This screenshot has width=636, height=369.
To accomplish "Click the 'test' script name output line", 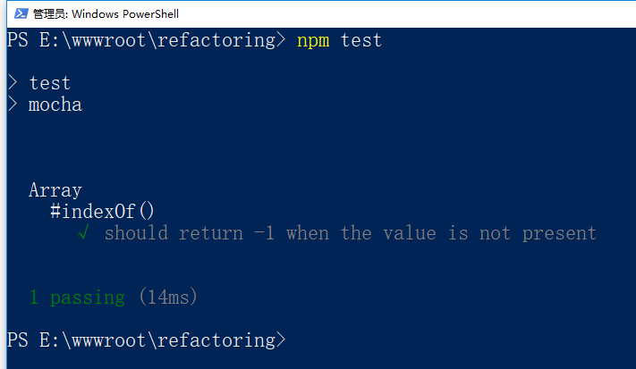I will click(50, 83).
